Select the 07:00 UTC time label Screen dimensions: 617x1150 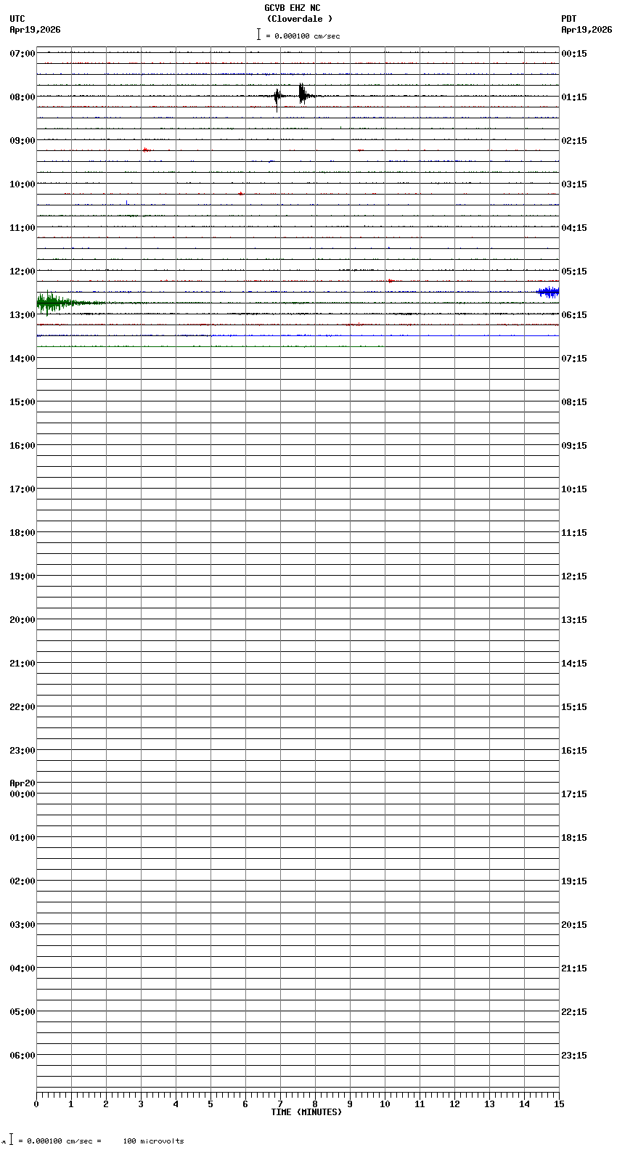point(23,54)
